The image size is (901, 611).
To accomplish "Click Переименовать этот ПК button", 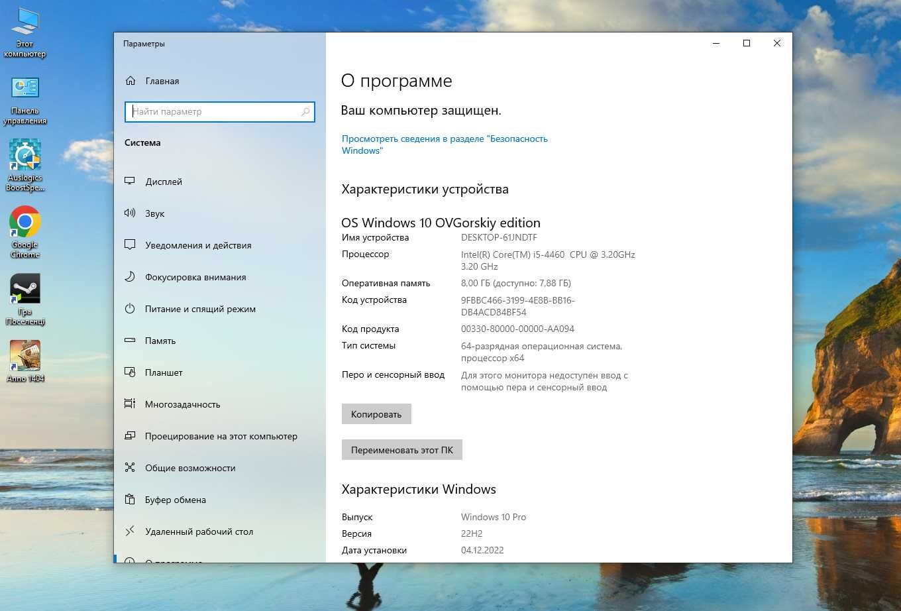I will pos(402,450).
